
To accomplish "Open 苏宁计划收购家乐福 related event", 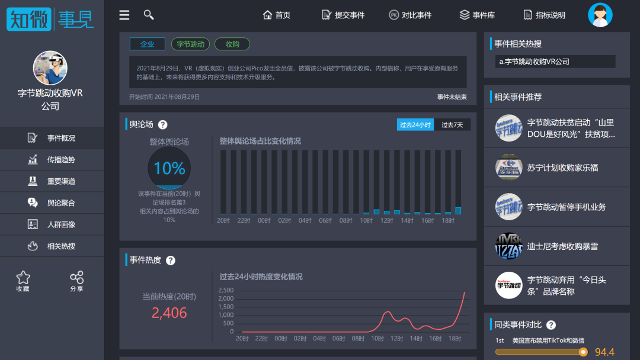I will coord(556,168).
